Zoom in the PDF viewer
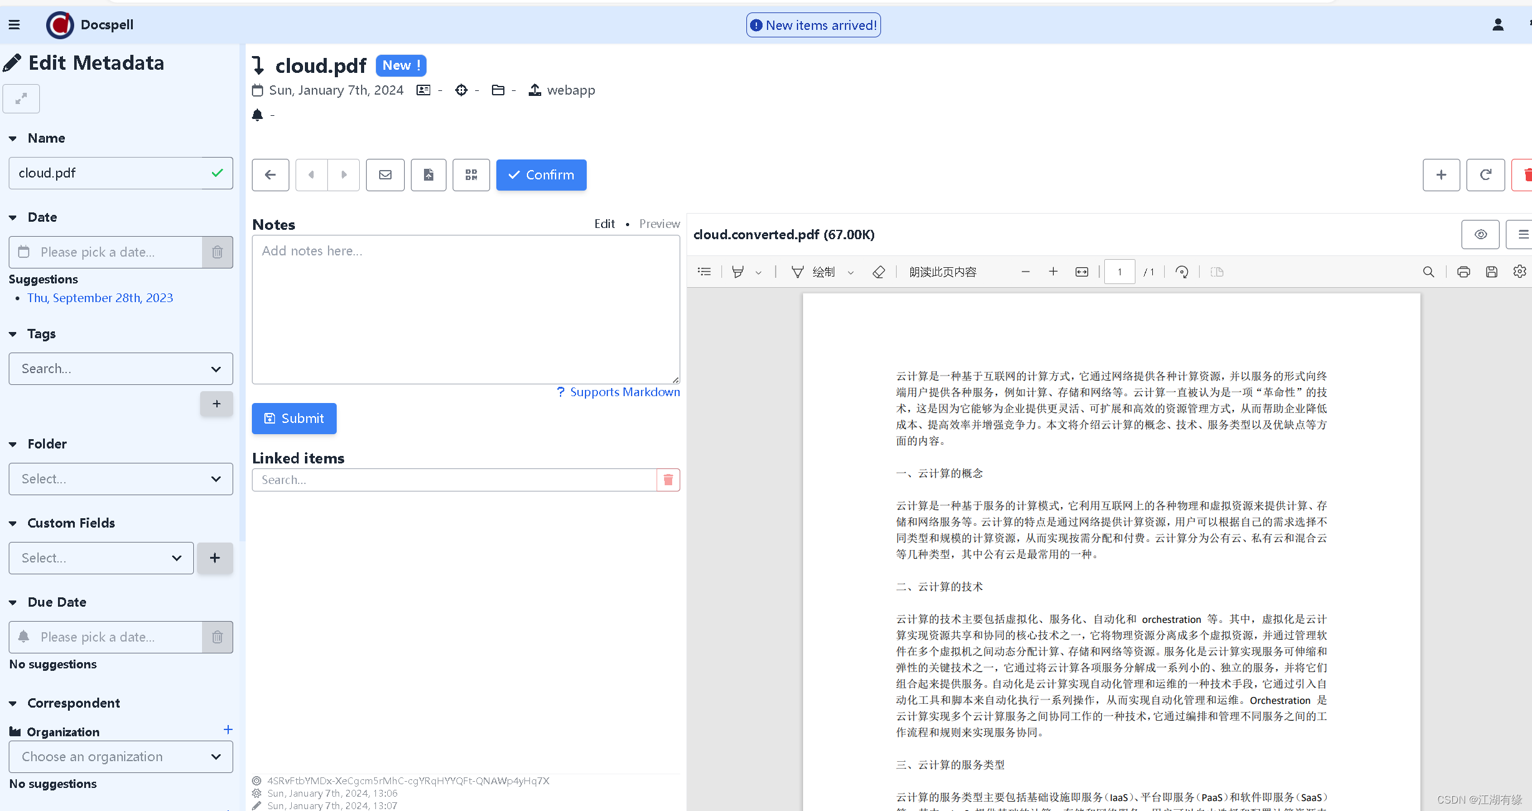Screen dimensions: 1532x811 coord(1053,272)
